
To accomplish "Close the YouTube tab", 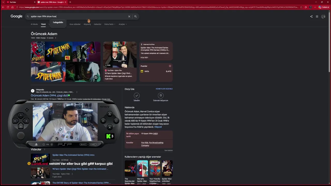I will (35, 2).
